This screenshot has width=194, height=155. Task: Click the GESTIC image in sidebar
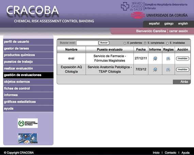[x=28, y=138]
